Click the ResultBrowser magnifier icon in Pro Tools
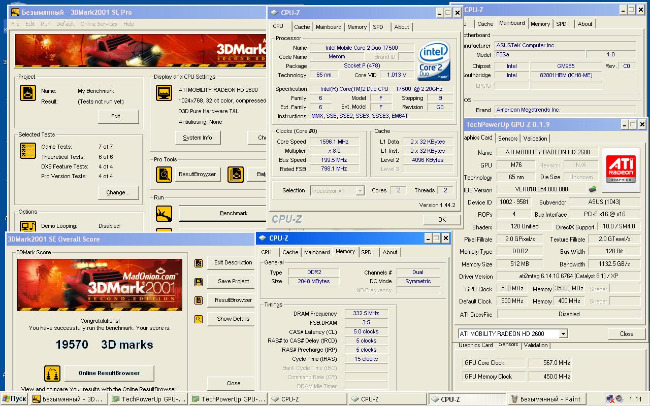This screenshot has height=406, width=650. pyautogui.click(x=164, y=175)
